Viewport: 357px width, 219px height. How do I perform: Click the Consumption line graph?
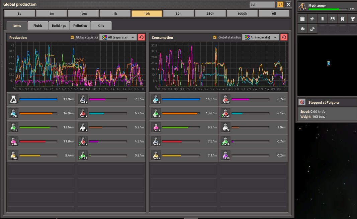(219, 66)
